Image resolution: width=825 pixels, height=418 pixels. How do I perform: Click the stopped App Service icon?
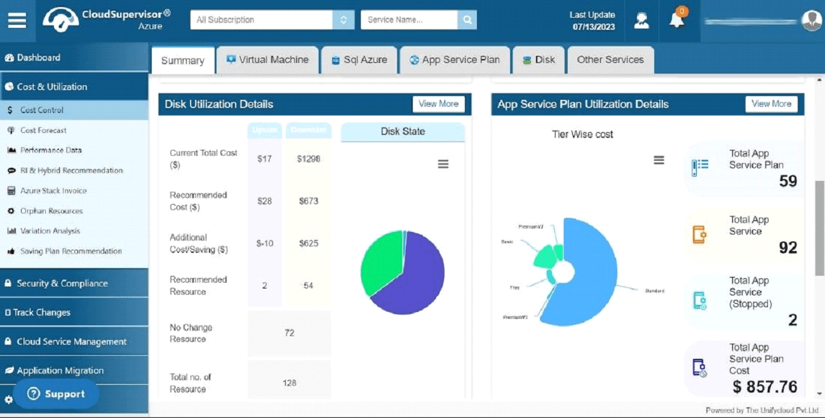[x=699, y=300]
